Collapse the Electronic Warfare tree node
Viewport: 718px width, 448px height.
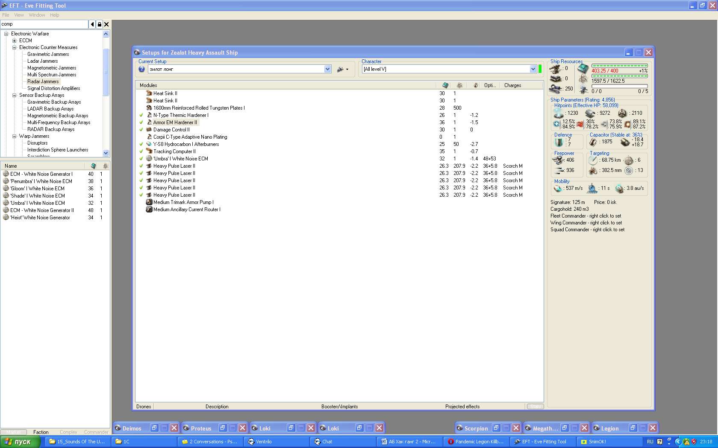tap(6, 34)
